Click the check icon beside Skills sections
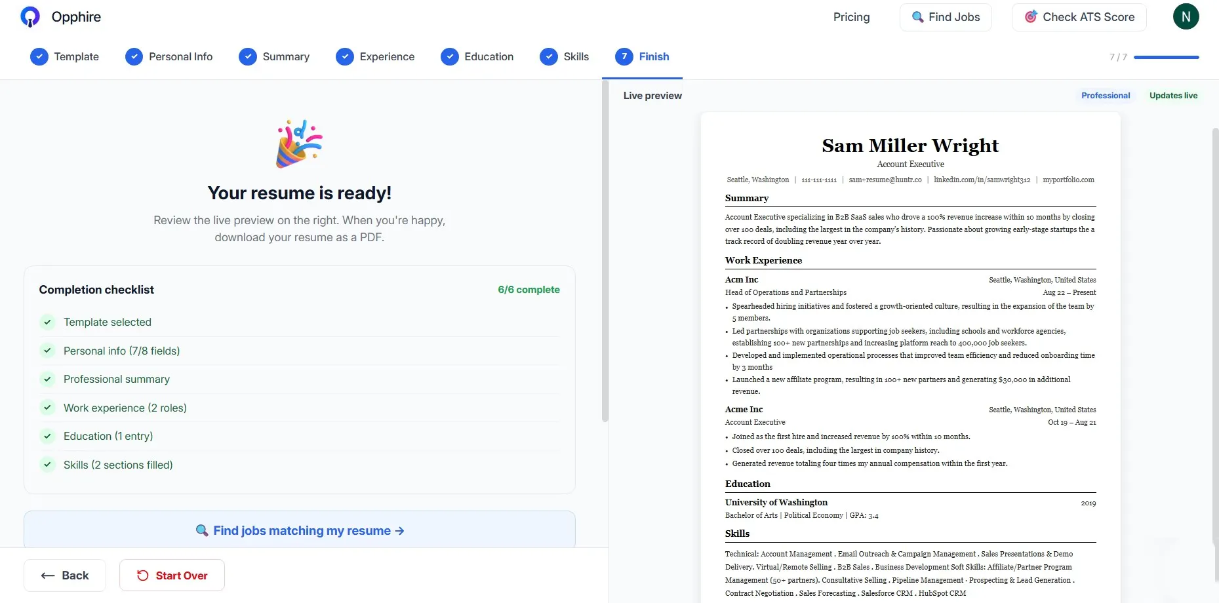Screen dimensions: 1219x603 click(x=47, y=465)
